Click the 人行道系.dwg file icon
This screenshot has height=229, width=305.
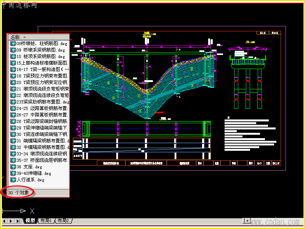13,180
